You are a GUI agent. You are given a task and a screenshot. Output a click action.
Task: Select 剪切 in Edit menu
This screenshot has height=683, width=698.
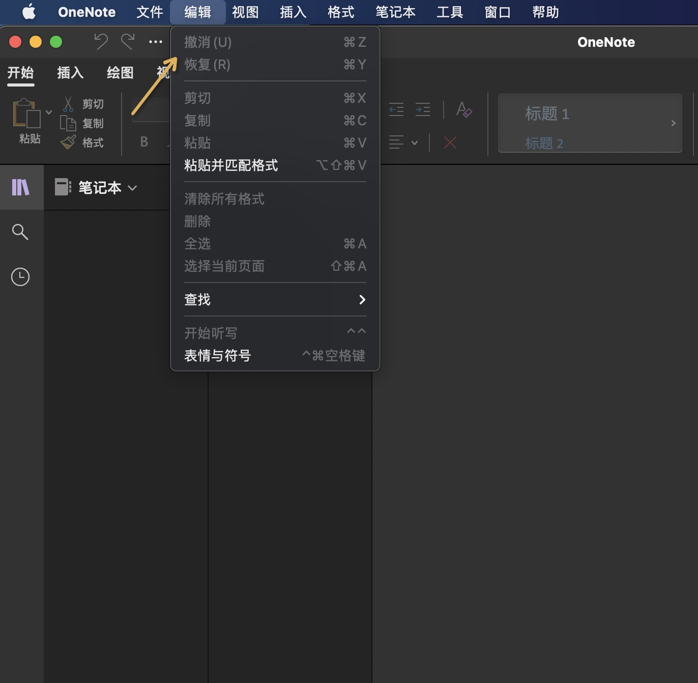(x=275, y=98)
